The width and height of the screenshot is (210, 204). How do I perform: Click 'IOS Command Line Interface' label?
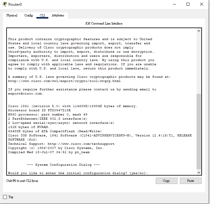click(104, 24)
